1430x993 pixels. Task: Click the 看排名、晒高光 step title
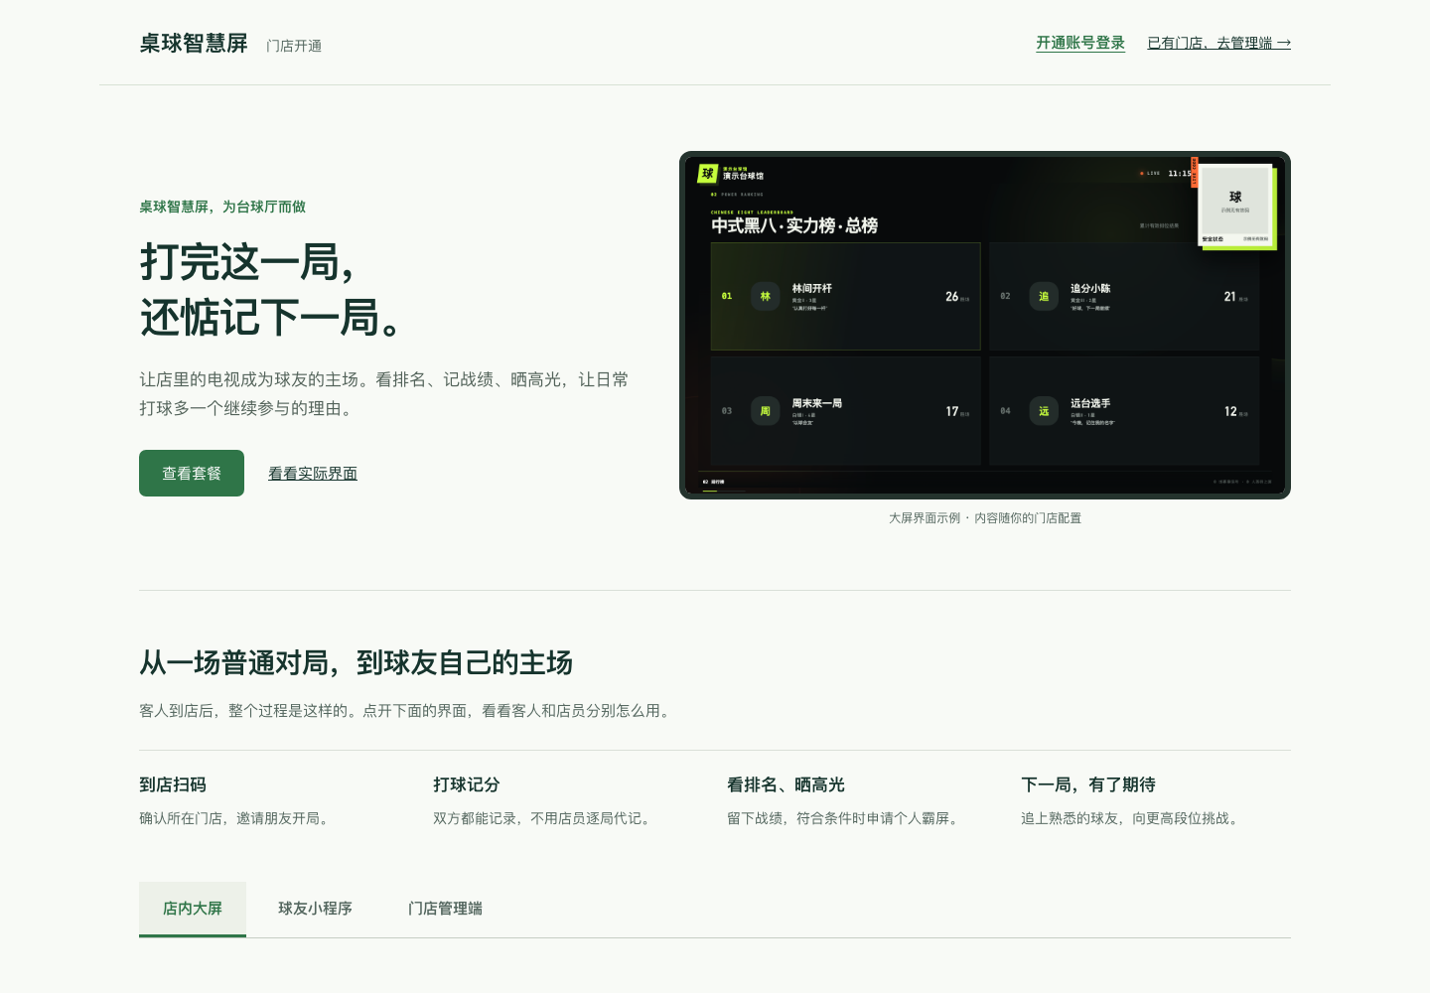pos(786,784)
